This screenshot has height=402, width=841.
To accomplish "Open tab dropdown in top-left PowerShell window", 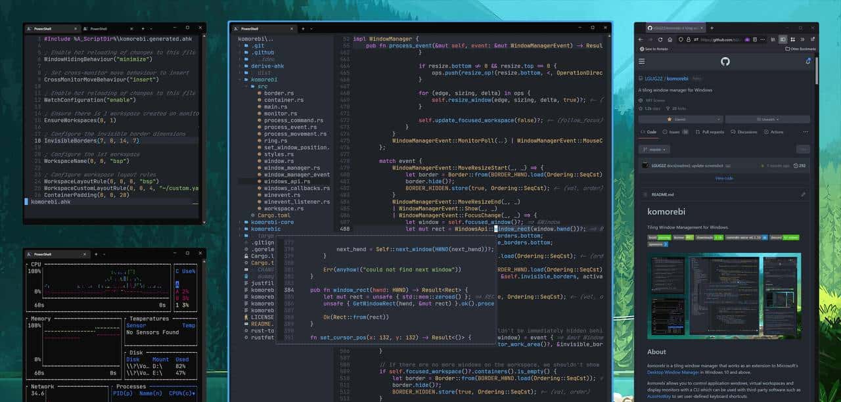I will coord(151,28).
